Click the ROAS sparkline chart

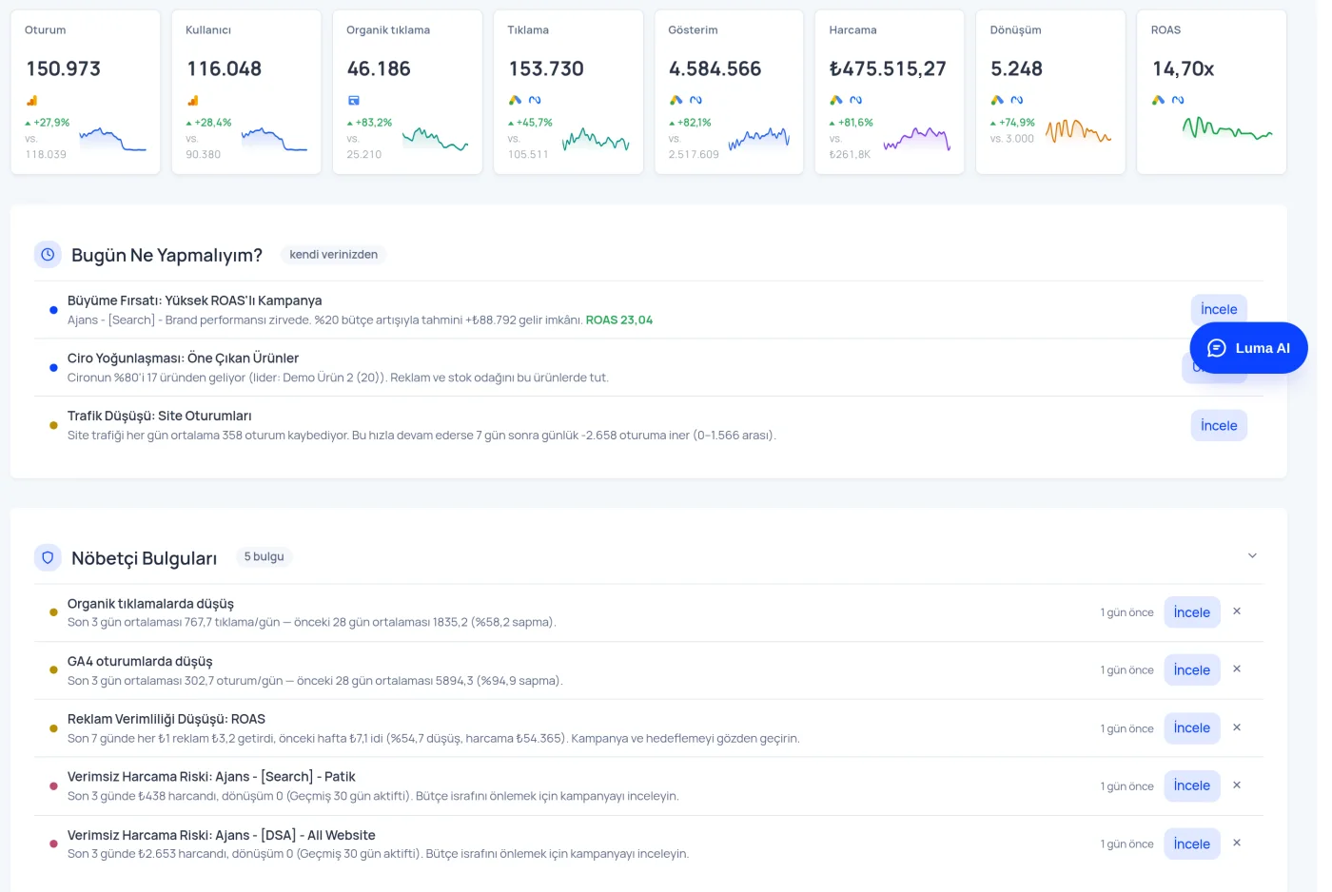coord(1227,130)
